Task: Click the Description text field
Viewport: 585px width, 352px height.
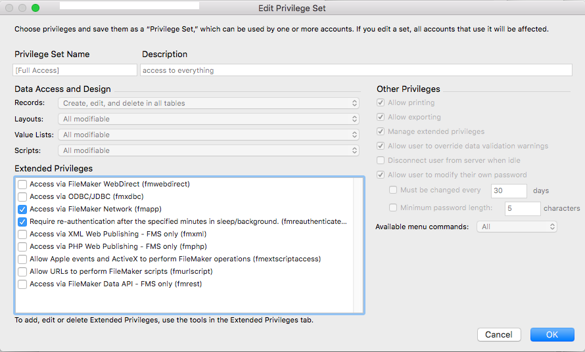Action: (356, 70)
